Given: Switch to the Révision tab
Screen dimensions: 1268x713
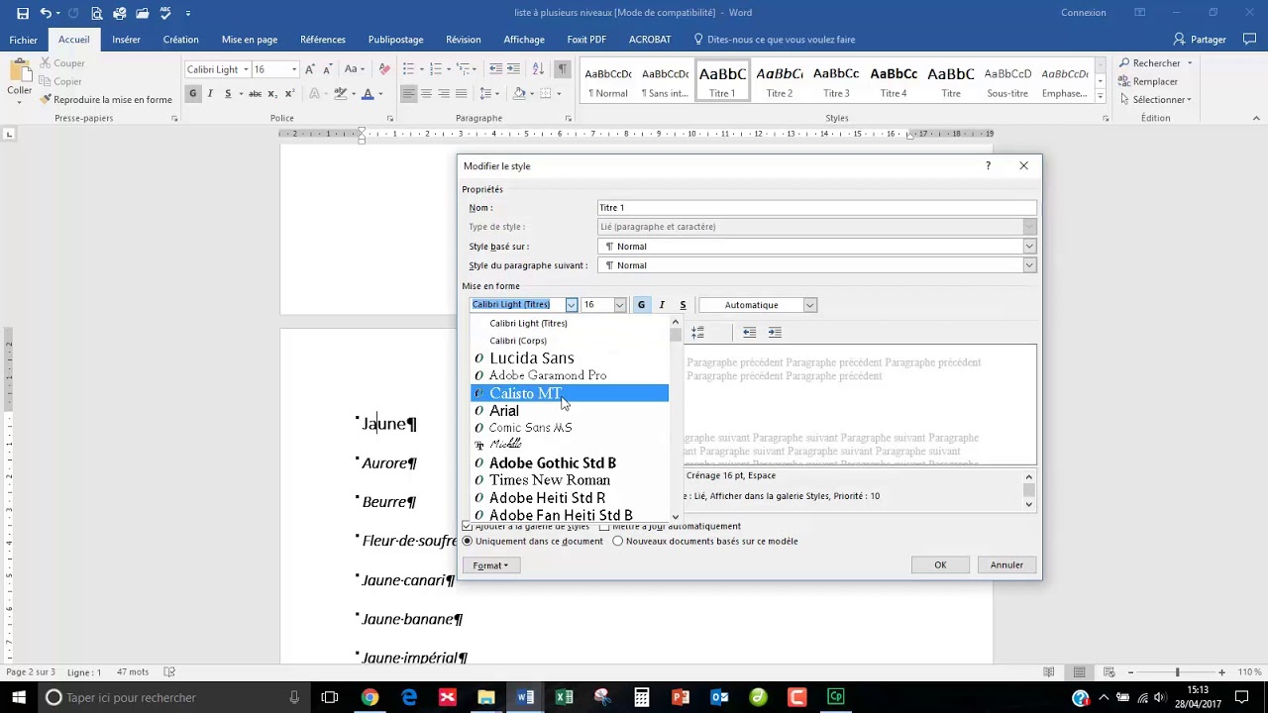Looking at the screenshot, I should pos(463,40).
